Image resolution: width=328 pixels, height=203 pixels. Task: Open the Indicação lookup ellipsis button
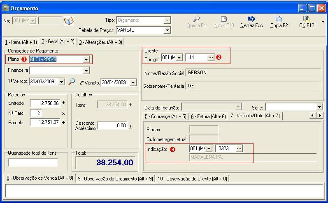[x=239, y=148]
